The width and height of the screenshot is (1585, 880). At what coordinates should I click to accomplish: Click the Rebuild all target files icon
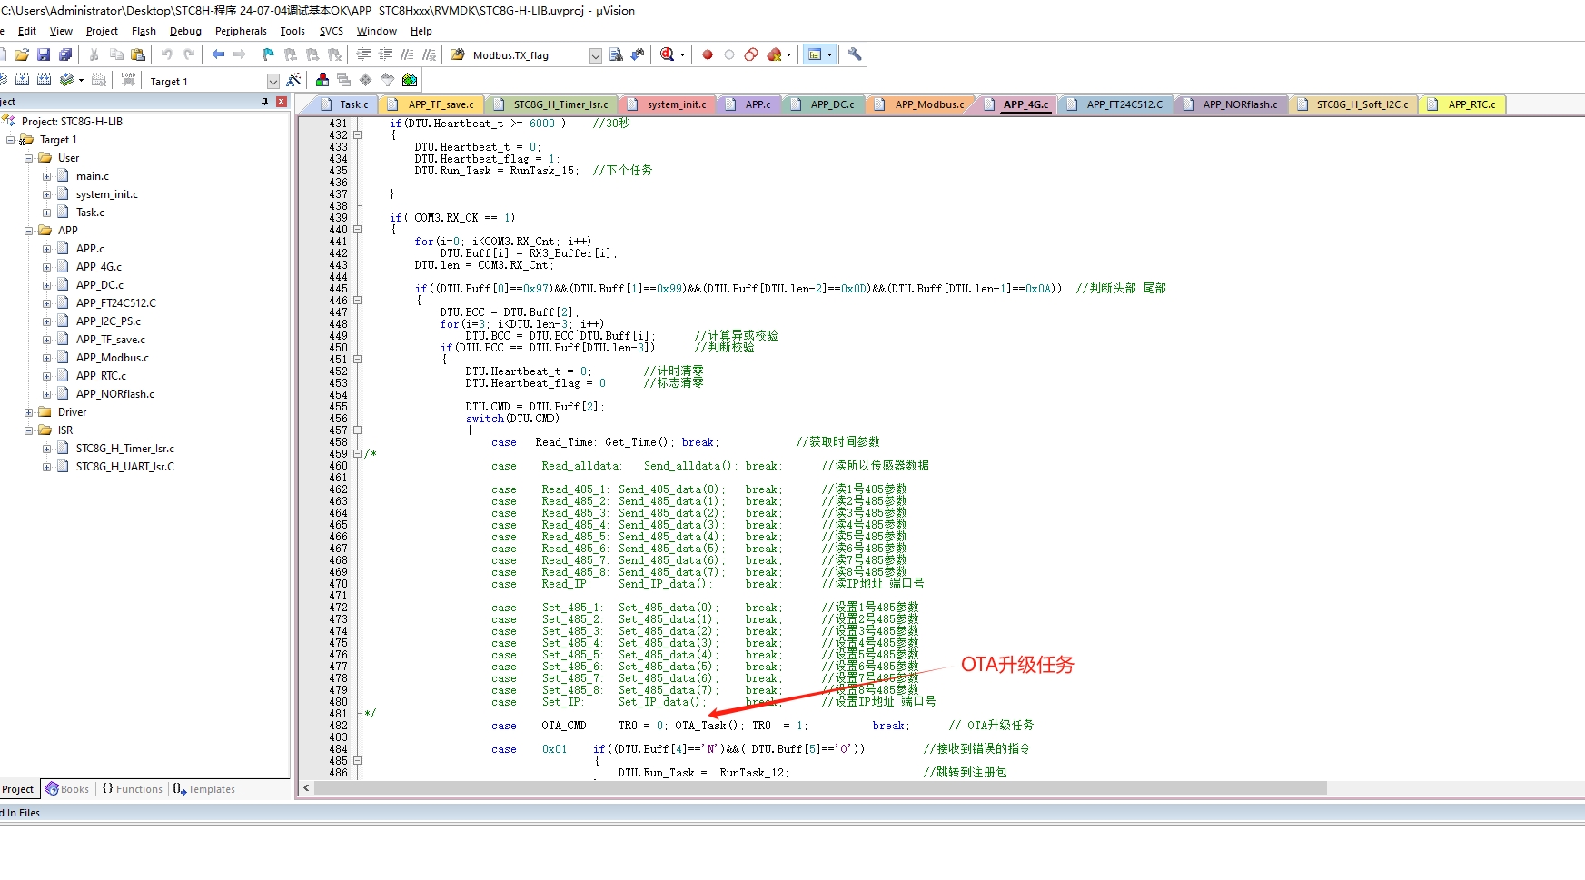44,81
